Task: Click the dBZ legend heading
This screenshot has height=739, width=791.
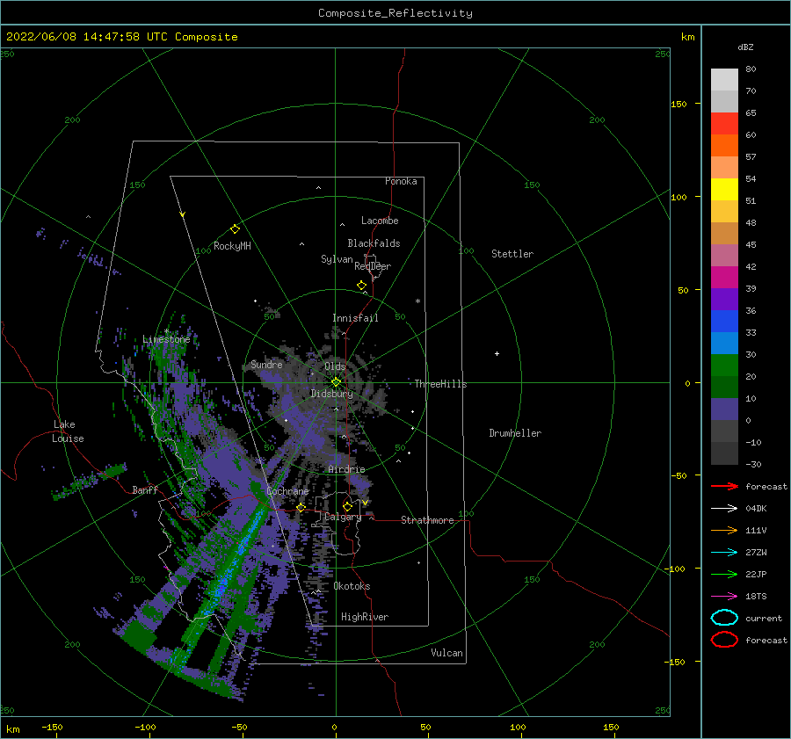Action: pyautogui.click(x=745, y=47)
